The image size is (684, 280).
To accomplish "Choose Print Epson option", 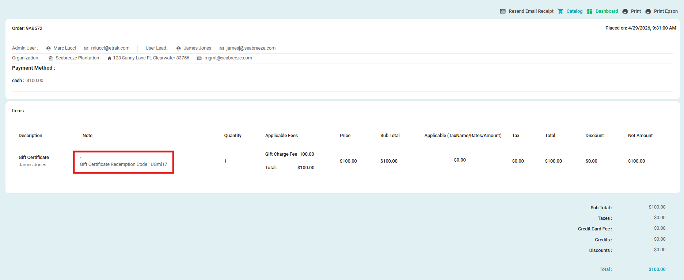I will click(666, 11).
